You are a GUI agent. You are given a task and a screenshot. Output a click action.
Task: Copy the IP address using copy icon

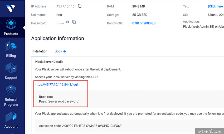pyautogui.click(x=80, y=6)
